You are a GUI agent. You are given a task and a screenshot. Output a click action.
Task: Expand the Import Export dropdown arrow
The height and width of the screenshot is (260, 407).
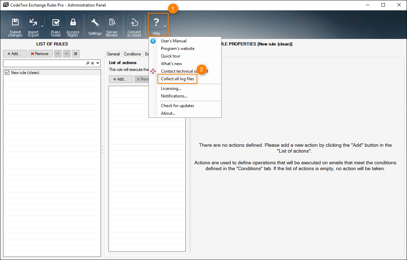click(42, 26)
